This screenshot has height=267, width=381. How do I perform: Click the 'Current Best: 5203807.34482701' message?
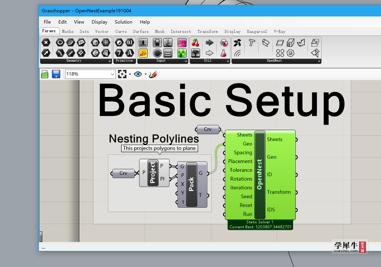pos(260,227)
